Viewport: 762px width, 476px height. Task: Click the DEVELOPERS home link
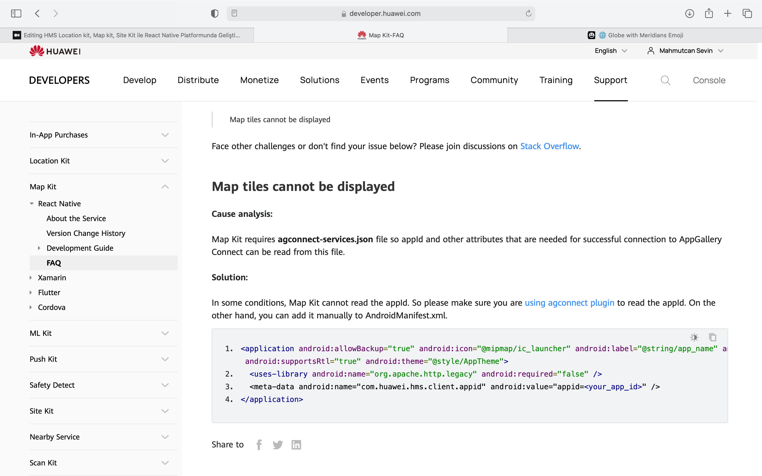(x=59, y=80)
